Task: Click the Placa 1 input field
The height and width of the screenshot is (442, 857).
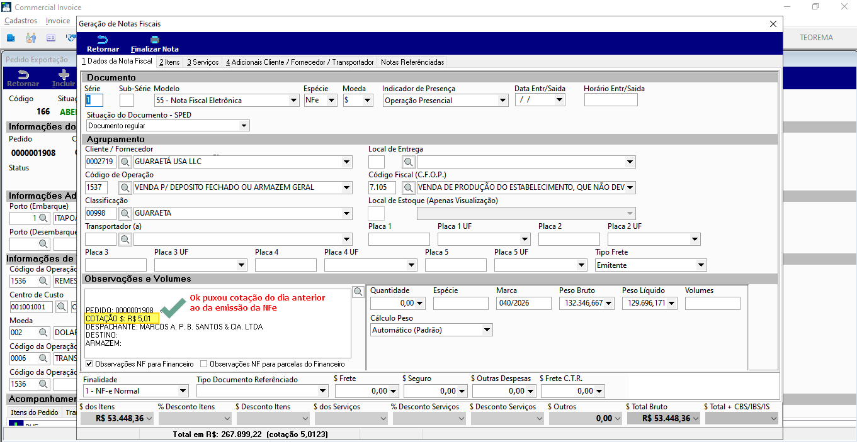Action: [x=399, y=239]
